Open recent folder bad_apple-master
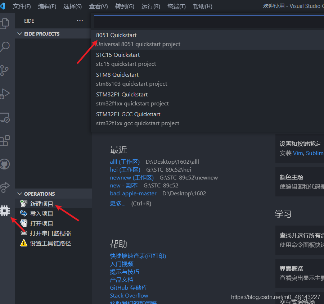Viewport: 324px width, 304px height. point(133,194)
